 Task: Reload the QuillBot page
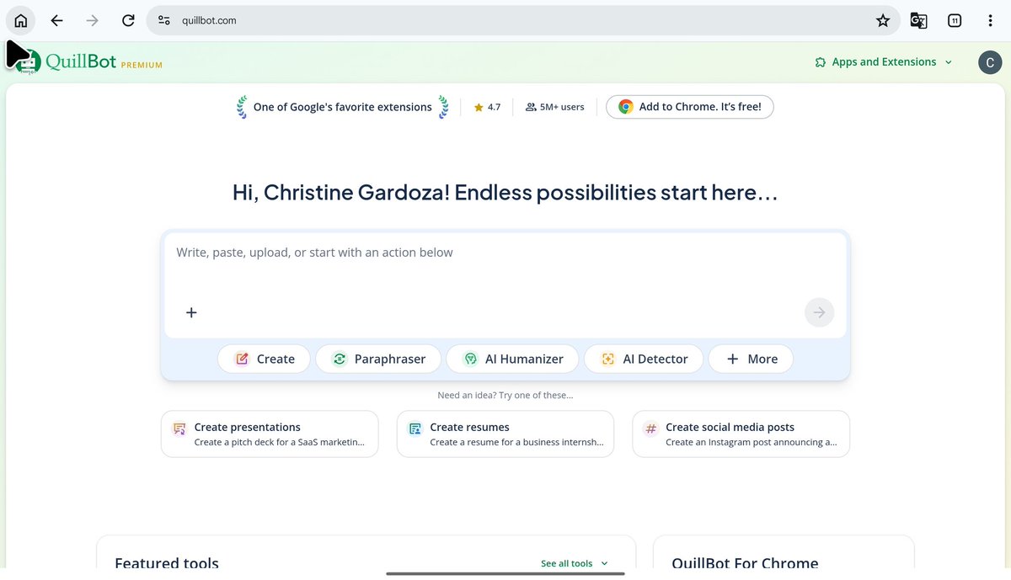(128, 20)
